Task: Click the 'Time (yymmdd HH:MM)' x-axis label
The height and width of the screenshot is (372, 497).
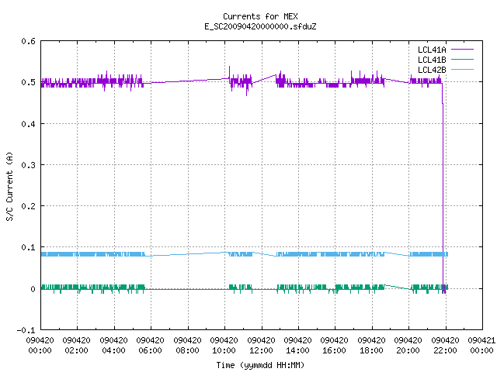Action: (260, 365)
